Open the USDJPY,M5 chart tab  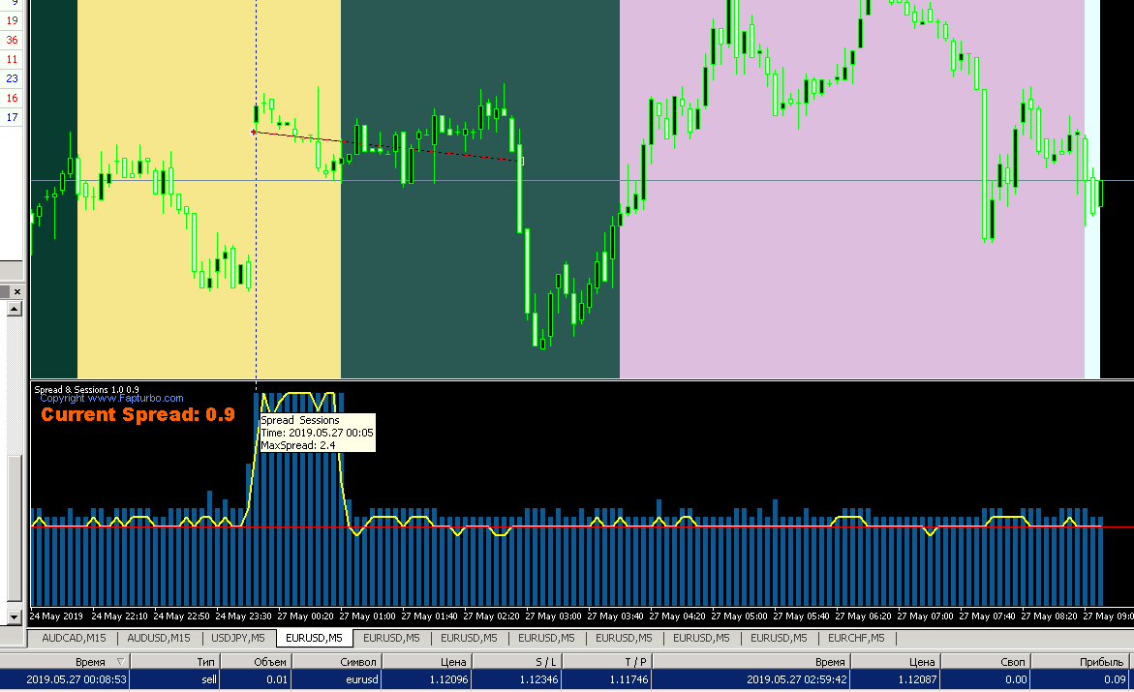(238, 638)
